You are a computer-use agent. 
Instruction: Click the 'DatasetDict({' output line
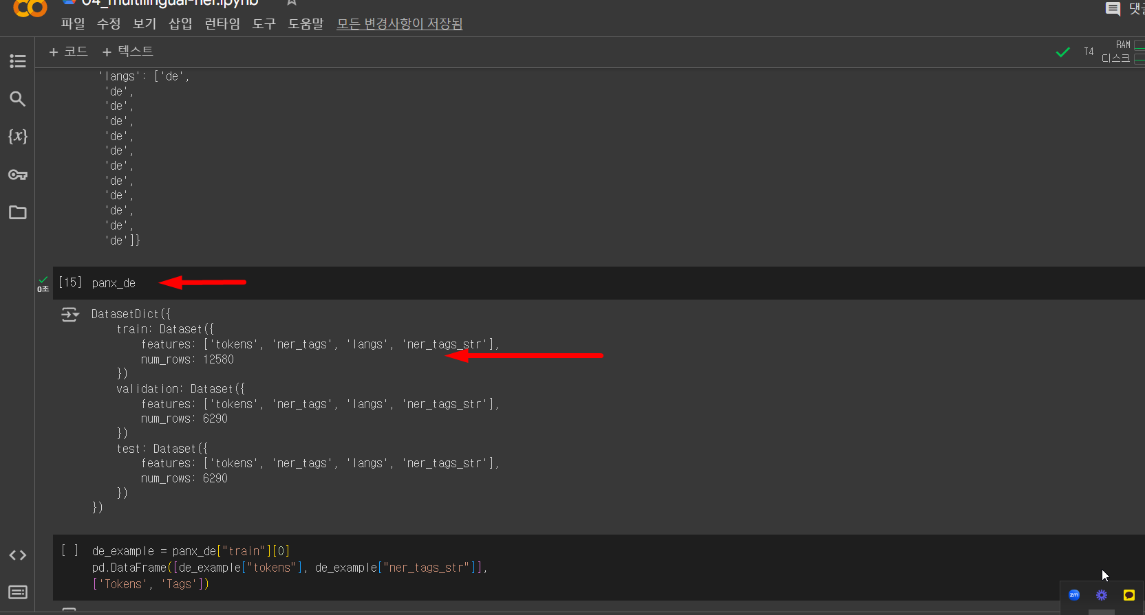point(131,314)
